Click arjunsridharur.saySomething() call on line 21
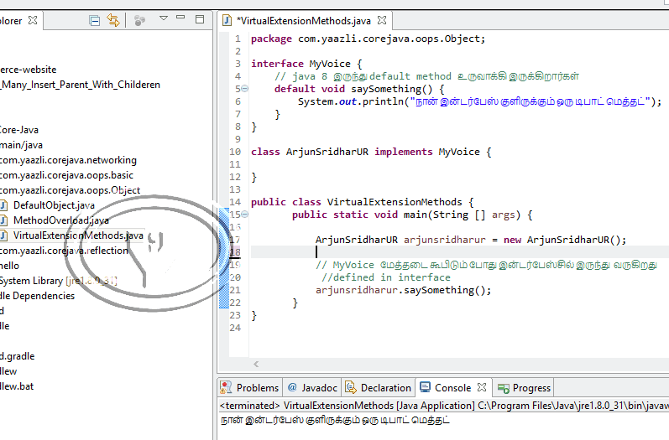The image size is (669, 440). (403, 291)
